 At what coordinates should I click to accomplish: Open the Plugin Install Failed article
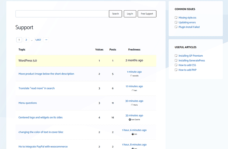coord(189,27)
